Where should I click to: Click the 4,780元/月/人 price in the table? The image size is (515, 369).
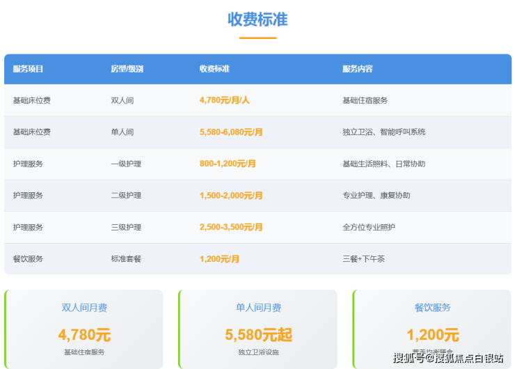coord(224,100)
